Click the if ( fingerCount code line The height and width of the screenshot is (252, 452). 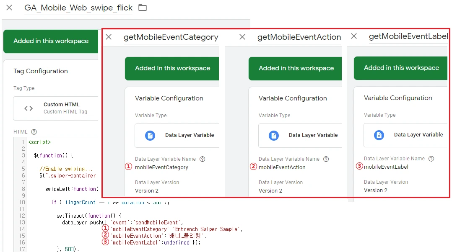coord(110,203)
